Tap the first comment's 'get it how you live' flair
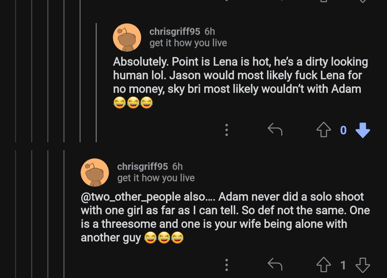 click(x=188, y=43)
